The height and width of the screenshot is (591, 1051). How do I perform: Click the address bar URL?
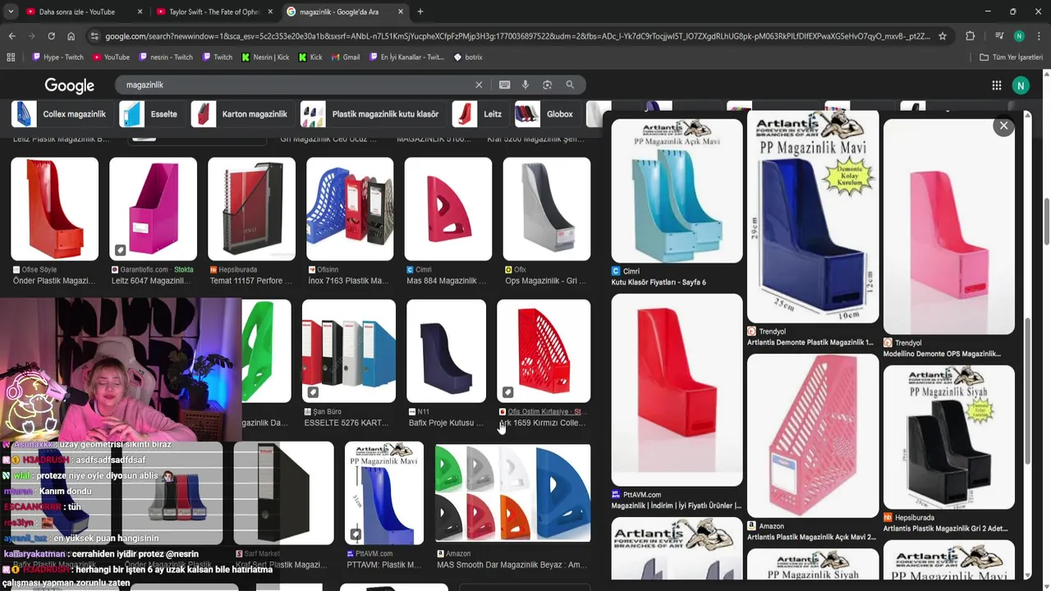pyautogui.click(x=517, y=36)
